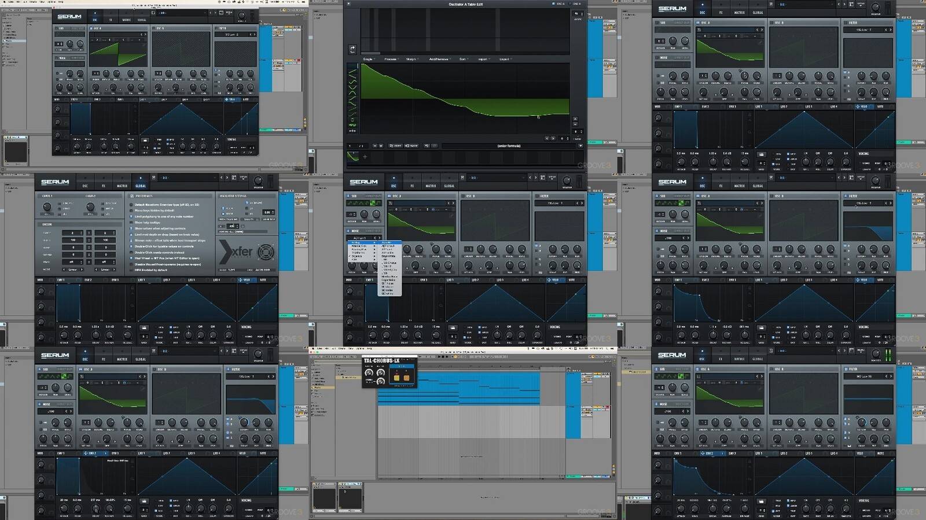Viewport: 926px width, 520px height.
Task: Click the OSC A pencil edit icon in the noise-menu Serum view
Action: (x=451, y=216)
